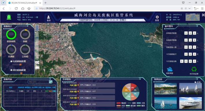Toggle fullscreen with the expand arrows icon
Screen dimensions: 205x111
click(203, 15)
